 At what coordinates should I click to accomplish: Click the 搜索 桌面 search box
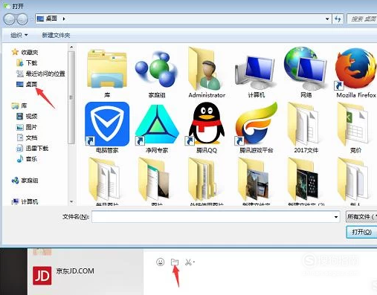click(x=362, y=19)
